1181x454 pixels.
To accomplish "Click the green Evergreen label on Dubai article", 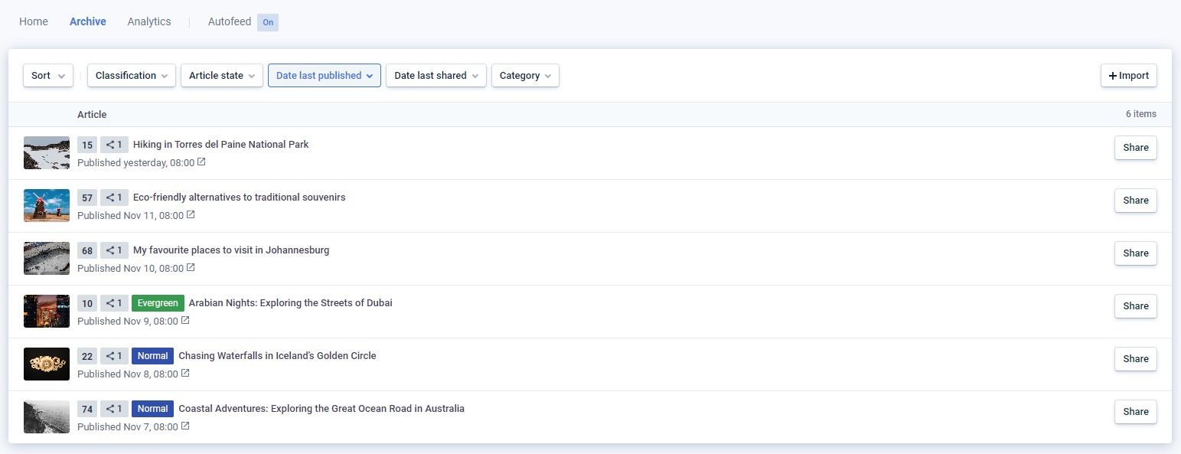I will click(158, 303).
